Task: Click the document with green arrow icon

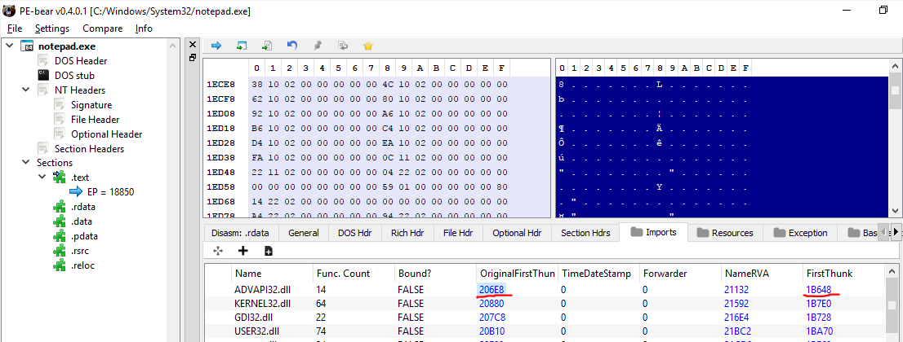Action: [267, 46]
